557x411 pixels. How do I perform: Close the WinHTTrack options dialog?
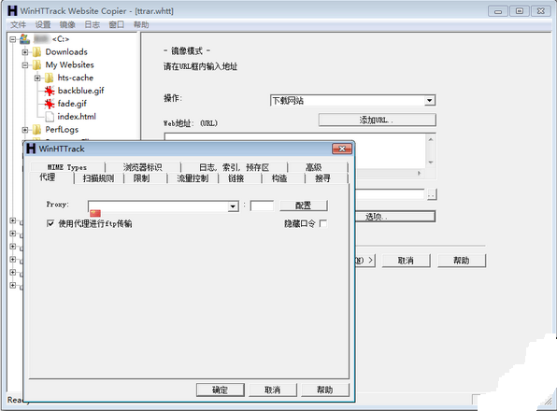[x=342, y=149]
